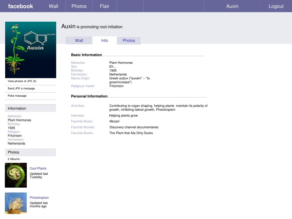Open Photos in the top navigation bar
Screen dimensions: 292x219
(x=79, y=6)
